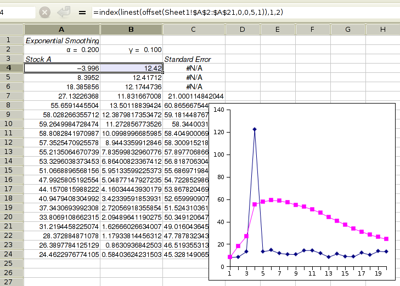Select column F header
This screenshot has width=400, height=286.
(313, 30)
